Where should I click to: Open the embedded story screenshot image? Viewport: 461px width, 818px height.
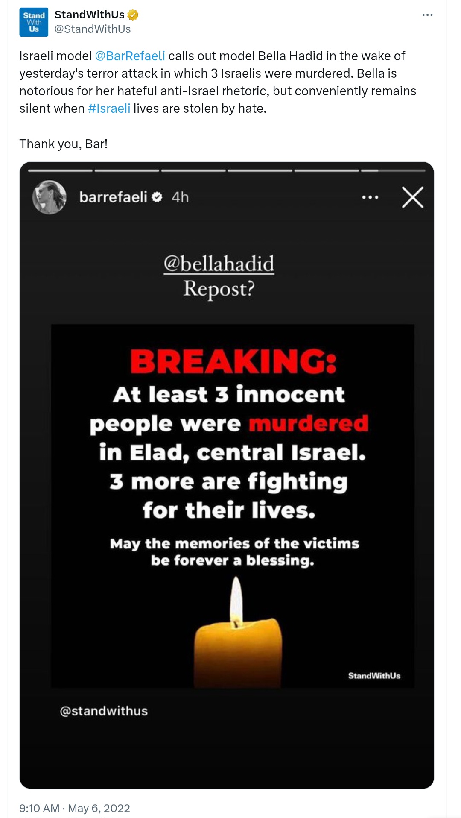tap(227, 475)
